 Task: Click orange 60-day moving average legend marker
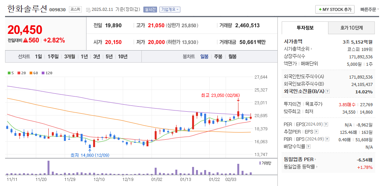31,73
